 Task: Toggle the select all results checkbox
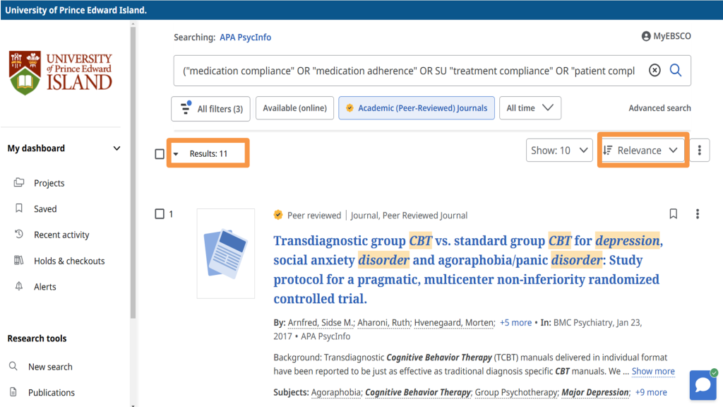coord(160,154)
